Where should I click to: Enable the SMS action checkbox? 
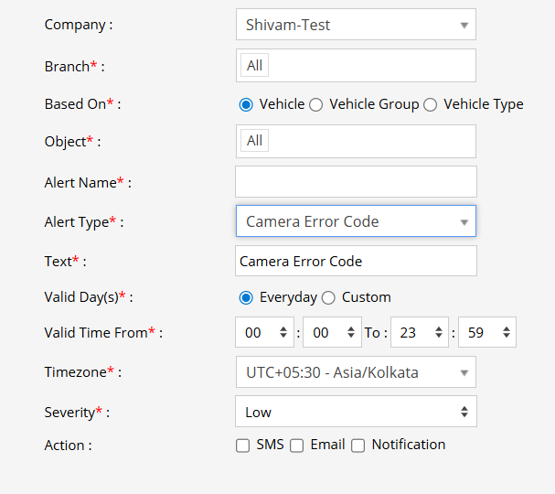(243, 446)
